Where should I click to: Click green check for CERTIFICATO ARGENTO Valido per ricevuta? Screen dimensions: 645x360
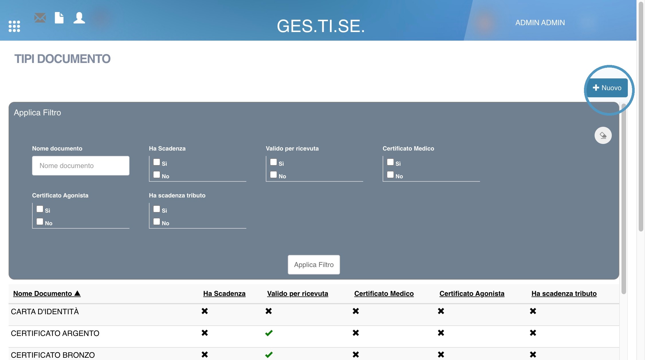pyautogui.click(x=269, y=333)
